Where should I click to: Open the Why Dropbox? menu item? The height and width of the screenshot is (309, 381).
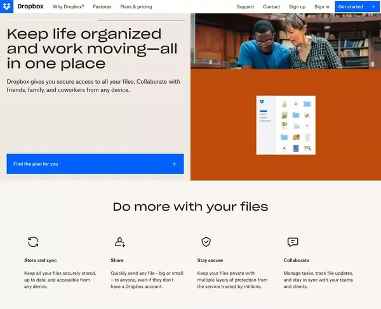(69, 7)
